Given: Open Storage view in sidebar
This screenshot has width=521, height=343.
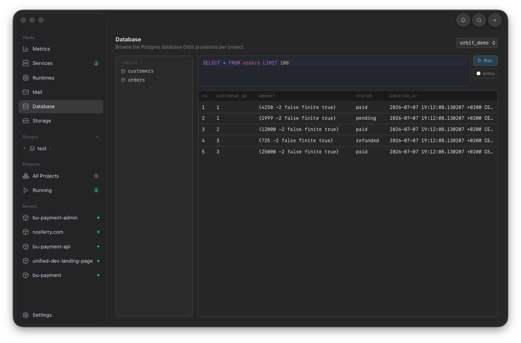Looking at the screenshot, I should click(x=61, y=121).
